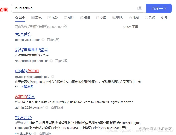Click shield icon beside admin.youx.mobi
Screen dimensions: 176x135
coord(43,40)
